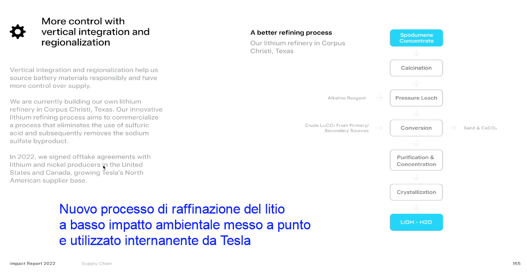This screenshot has width=527, height=272.
Task: Click arrow pointing to Sand & CaCO3
Action: 454,128
